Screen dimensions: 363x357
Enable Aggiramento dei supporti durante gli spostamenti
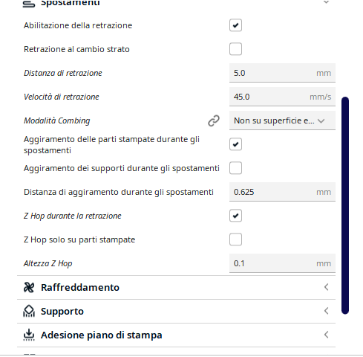(235, 168)
